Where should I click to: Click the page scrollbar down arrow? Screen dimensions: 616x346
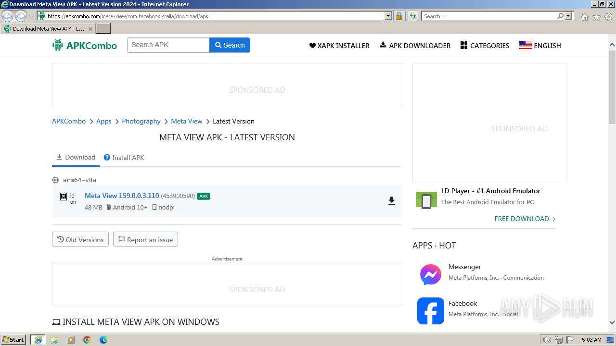(612, 322)
